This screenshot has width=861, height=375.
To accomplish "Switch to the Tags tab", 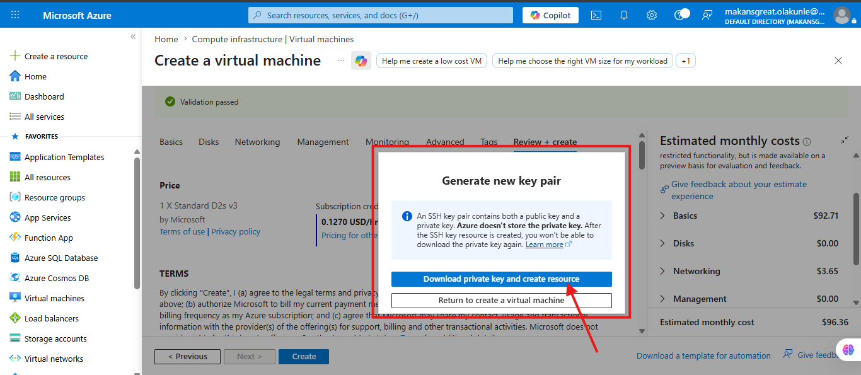I will tap(488, 142).
